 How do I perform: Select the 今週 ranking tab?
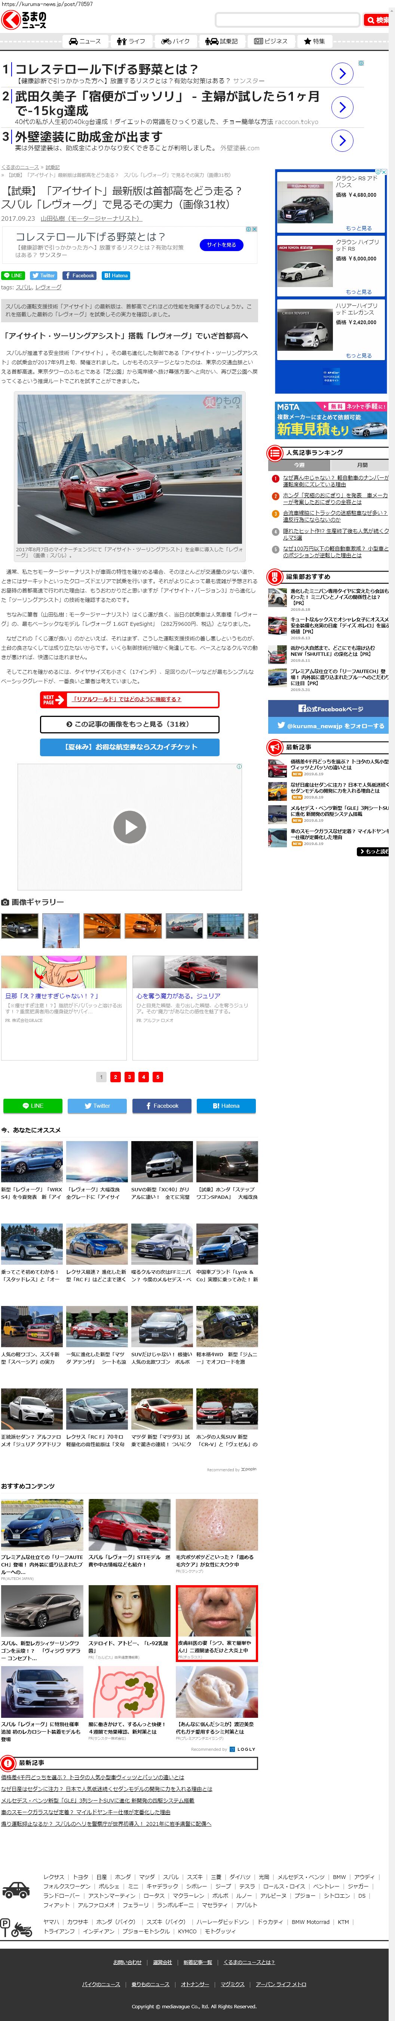click(x=299, y=465)
